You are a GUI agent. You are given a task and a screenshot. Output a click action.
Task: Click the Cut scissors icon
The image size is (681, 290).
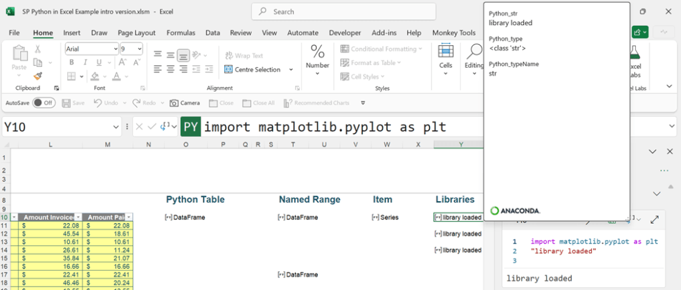(38, 48)
